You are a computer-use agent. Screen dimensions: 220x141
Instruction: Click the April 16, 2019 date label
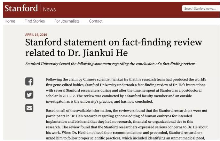click(36, 35)
